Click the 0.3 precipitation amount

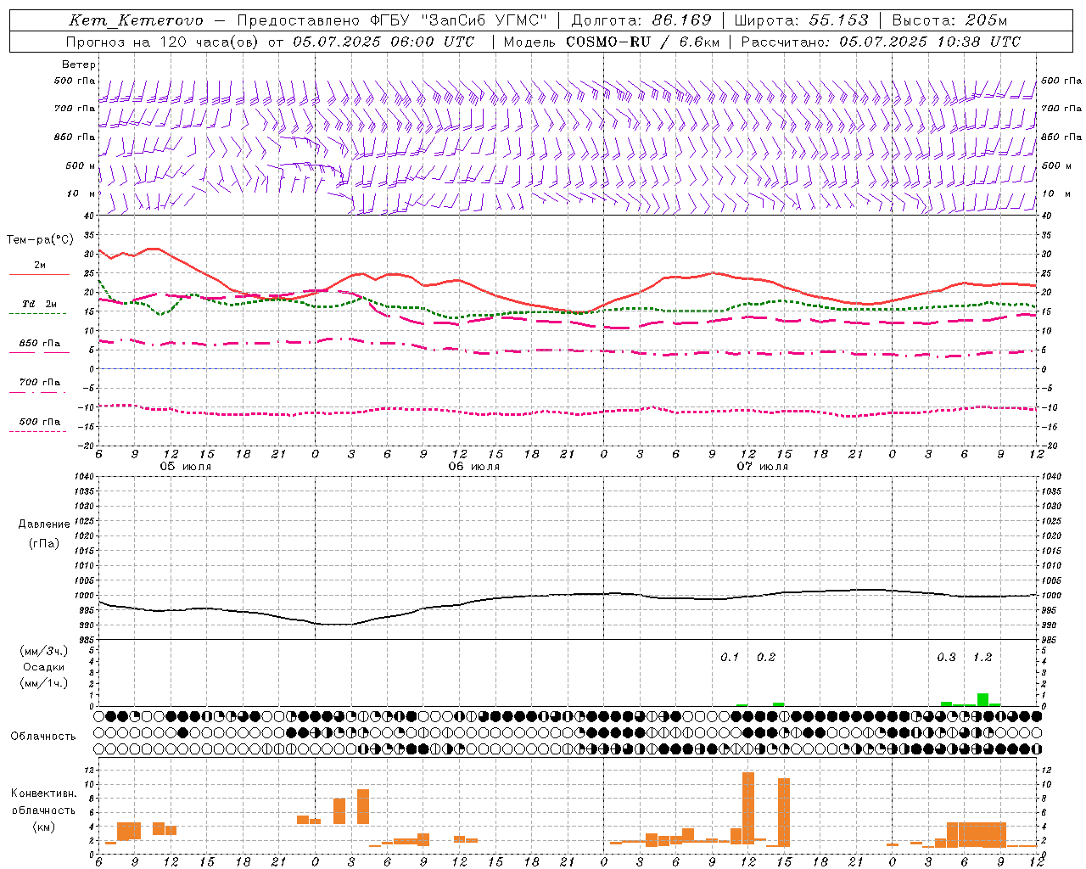[x=946, y=658]
